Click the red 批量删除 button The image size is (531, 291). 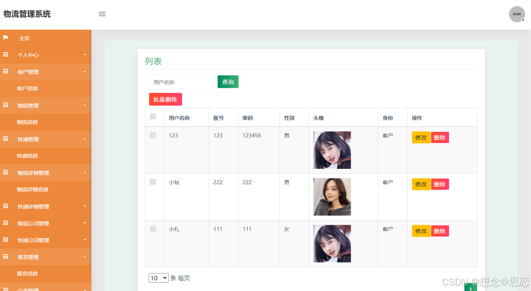click(165, 99)
